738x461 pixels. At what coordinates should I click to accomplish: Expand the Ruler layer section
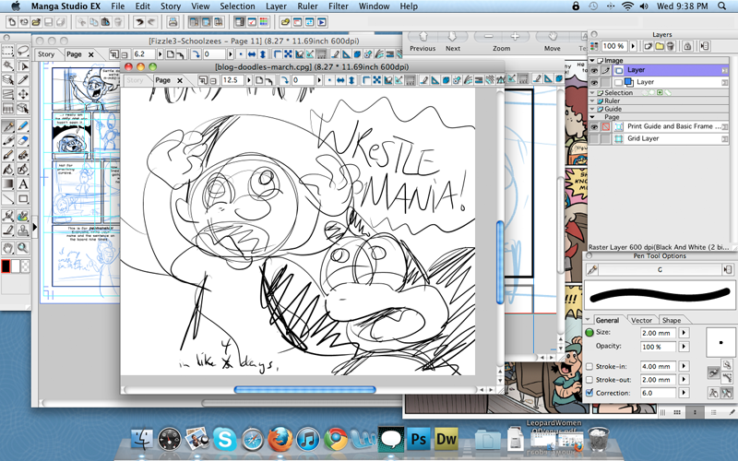(x=593, y=100)
